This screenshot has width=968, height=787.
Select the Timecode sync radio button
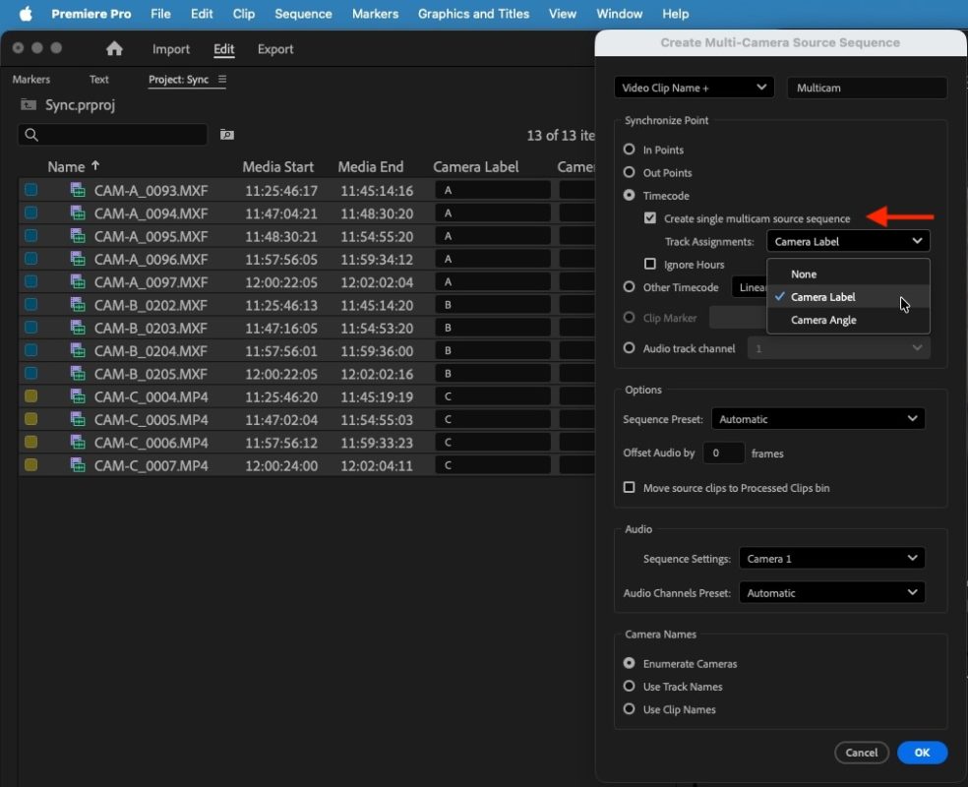[629, 195]
